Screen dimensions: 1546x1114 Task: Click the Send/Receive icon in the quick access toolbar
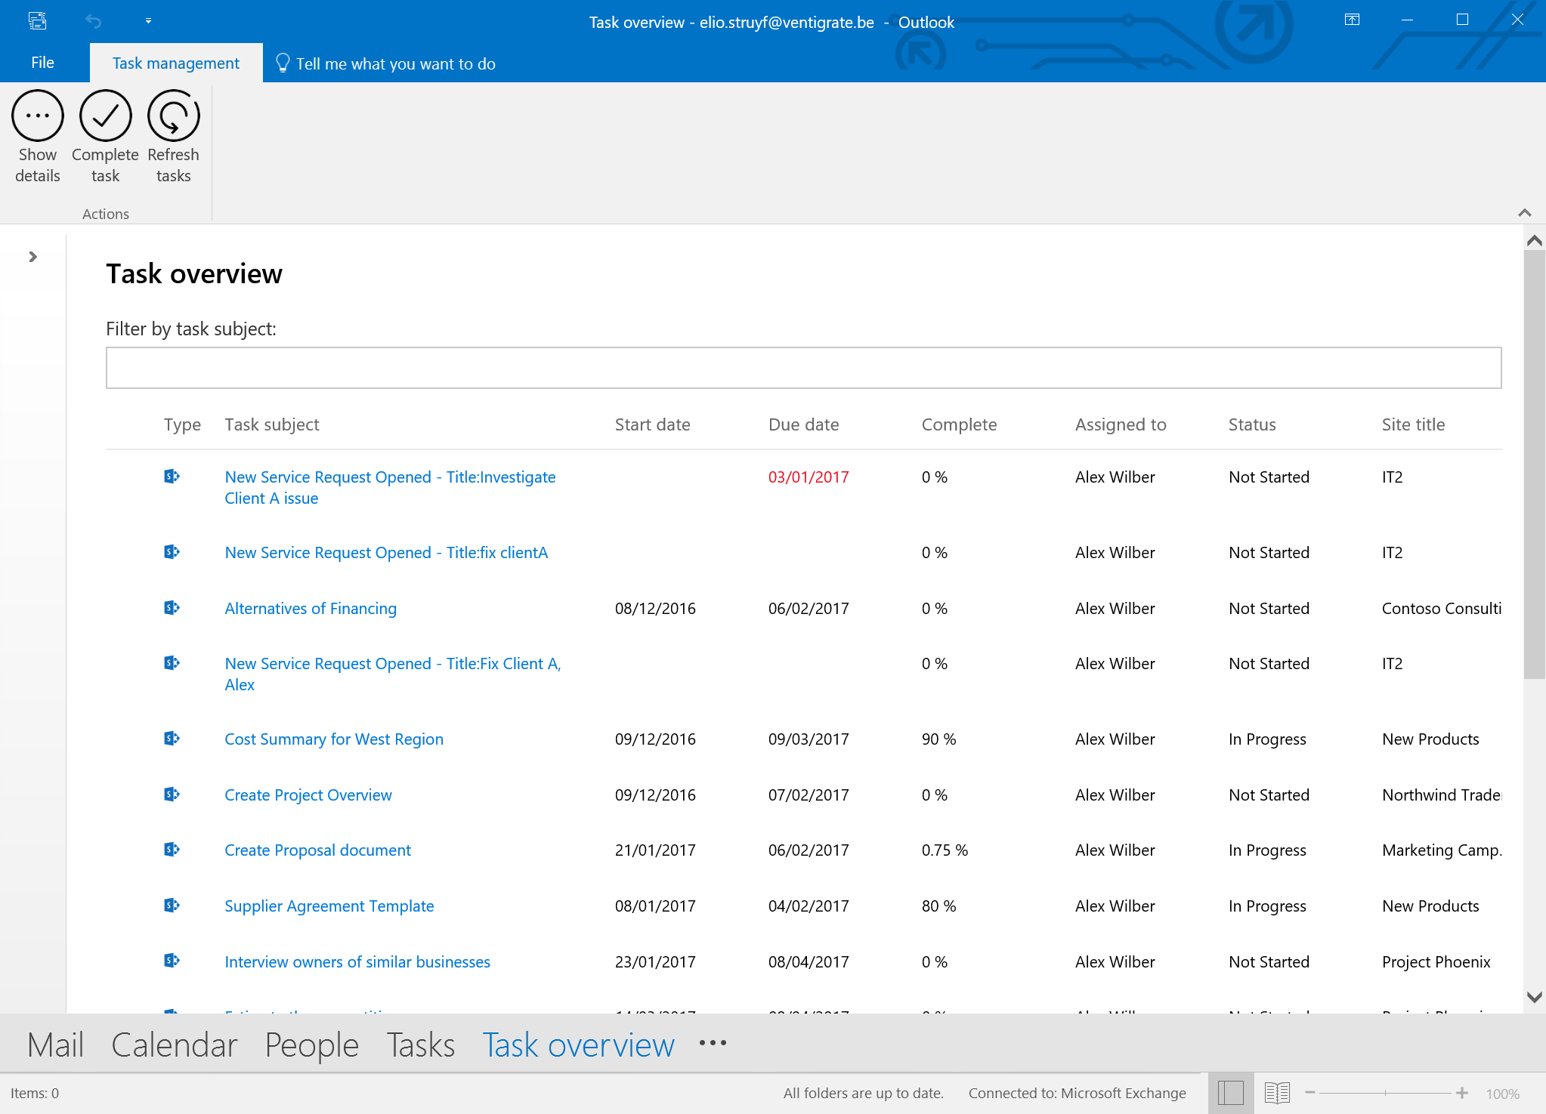pos(37,21)
